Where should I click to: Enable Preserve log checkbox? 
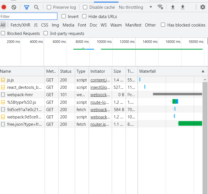(x=49, y=7)
